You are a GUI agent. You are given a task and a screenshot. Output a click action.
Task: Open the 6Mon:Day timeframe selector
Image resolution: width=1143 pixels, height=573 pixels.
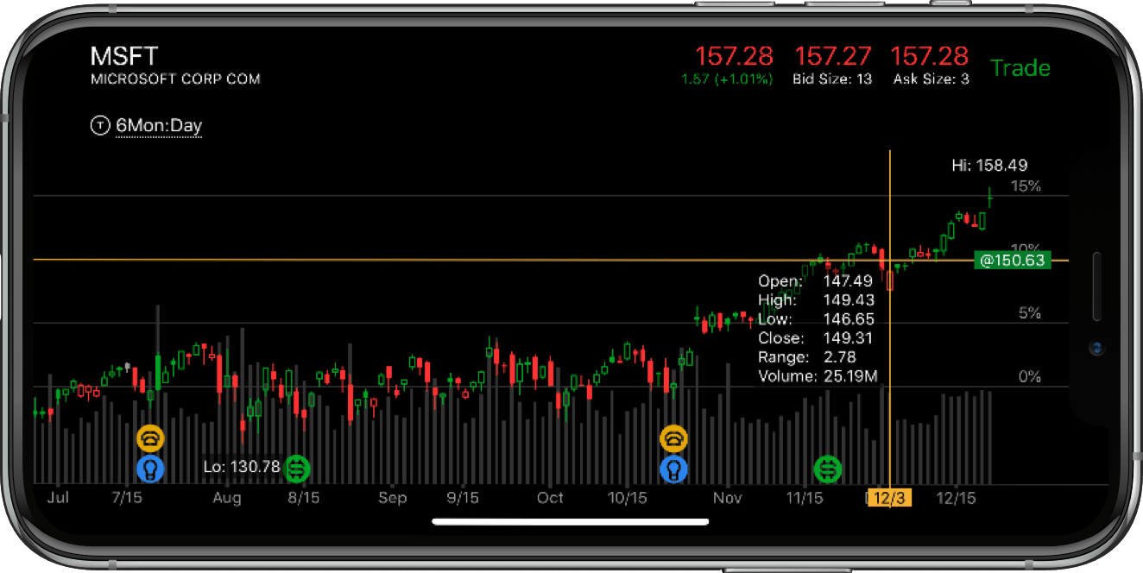pos(159,126)
